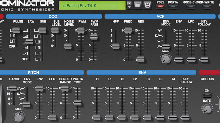
Task: Select inverted envelope icon in VCF ENV MODE
Action: pos(160,41)
